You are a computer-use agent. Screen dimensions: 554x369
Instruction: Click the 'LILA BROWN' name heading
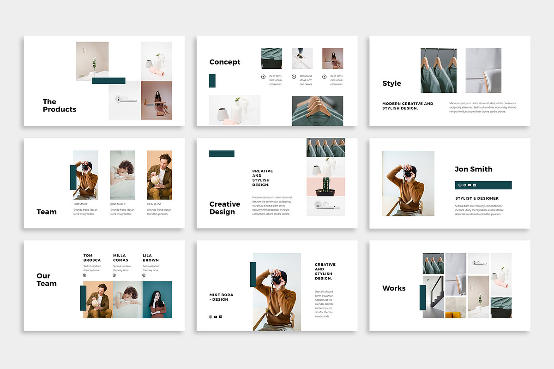tap(151, 258)
